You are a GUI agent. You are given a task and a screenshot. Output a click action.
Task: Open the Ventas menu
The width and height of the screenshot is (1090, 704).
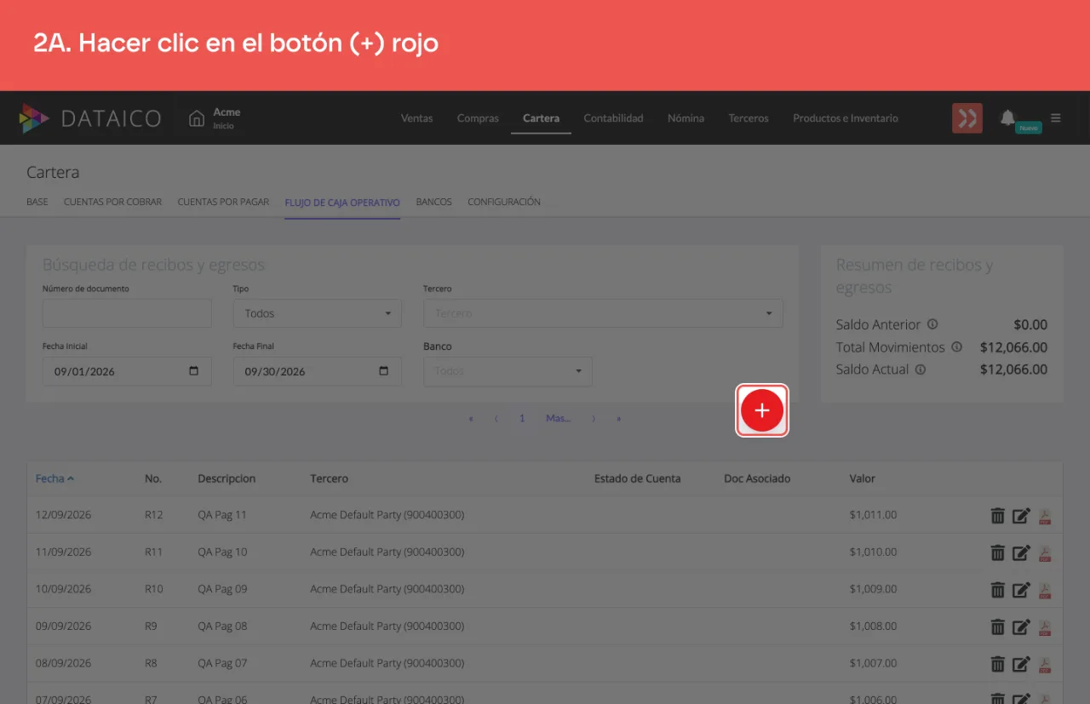coord(416,118)
